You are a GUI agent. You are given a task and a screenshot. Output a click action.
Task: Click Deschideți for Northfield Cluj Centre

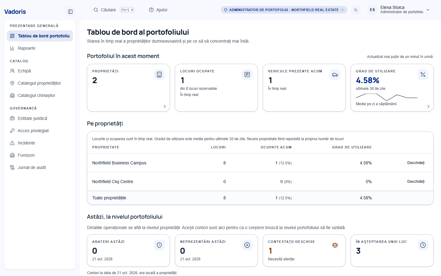[416, 182]
